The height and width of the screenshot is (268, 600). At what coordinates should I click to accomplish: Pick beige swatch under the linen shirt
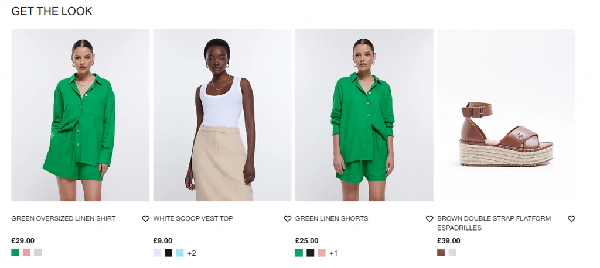pos(37,252)
